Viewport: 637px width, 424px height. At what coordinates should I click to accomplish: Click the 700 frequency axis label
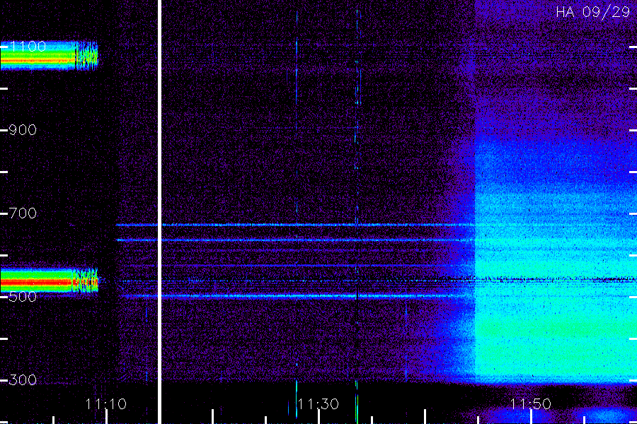[23, 213]
